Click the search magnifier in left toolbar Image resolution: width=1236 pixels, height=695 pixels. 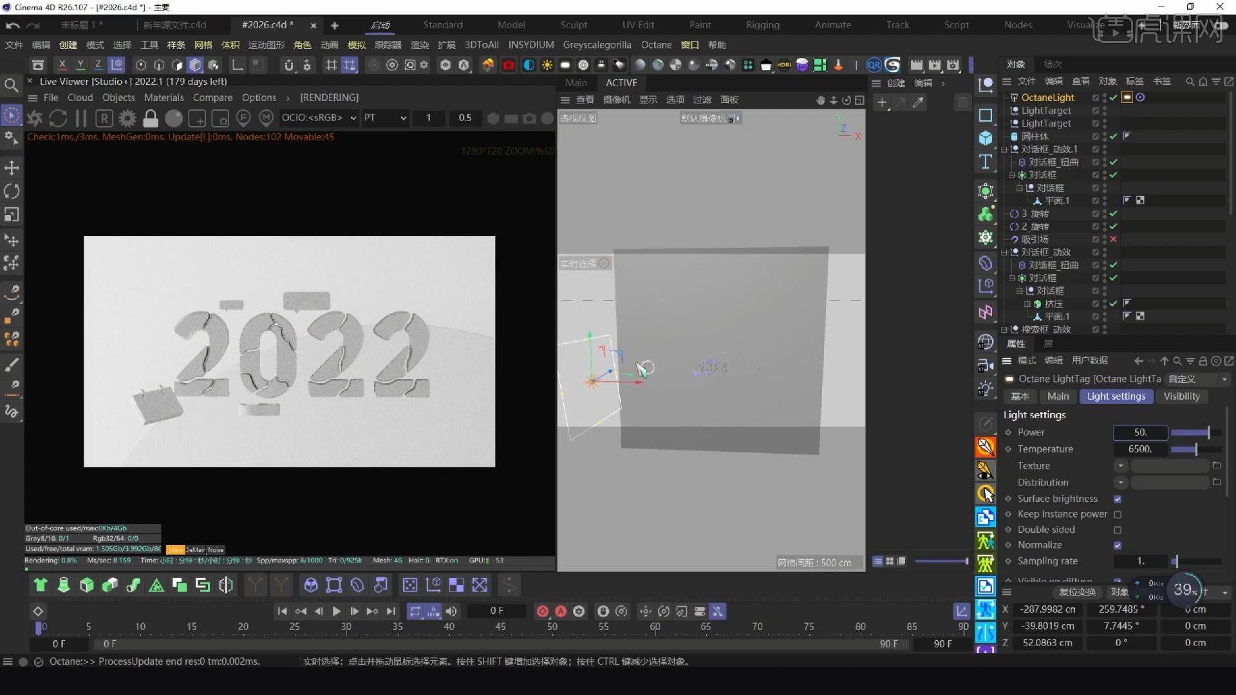point(12,85)
